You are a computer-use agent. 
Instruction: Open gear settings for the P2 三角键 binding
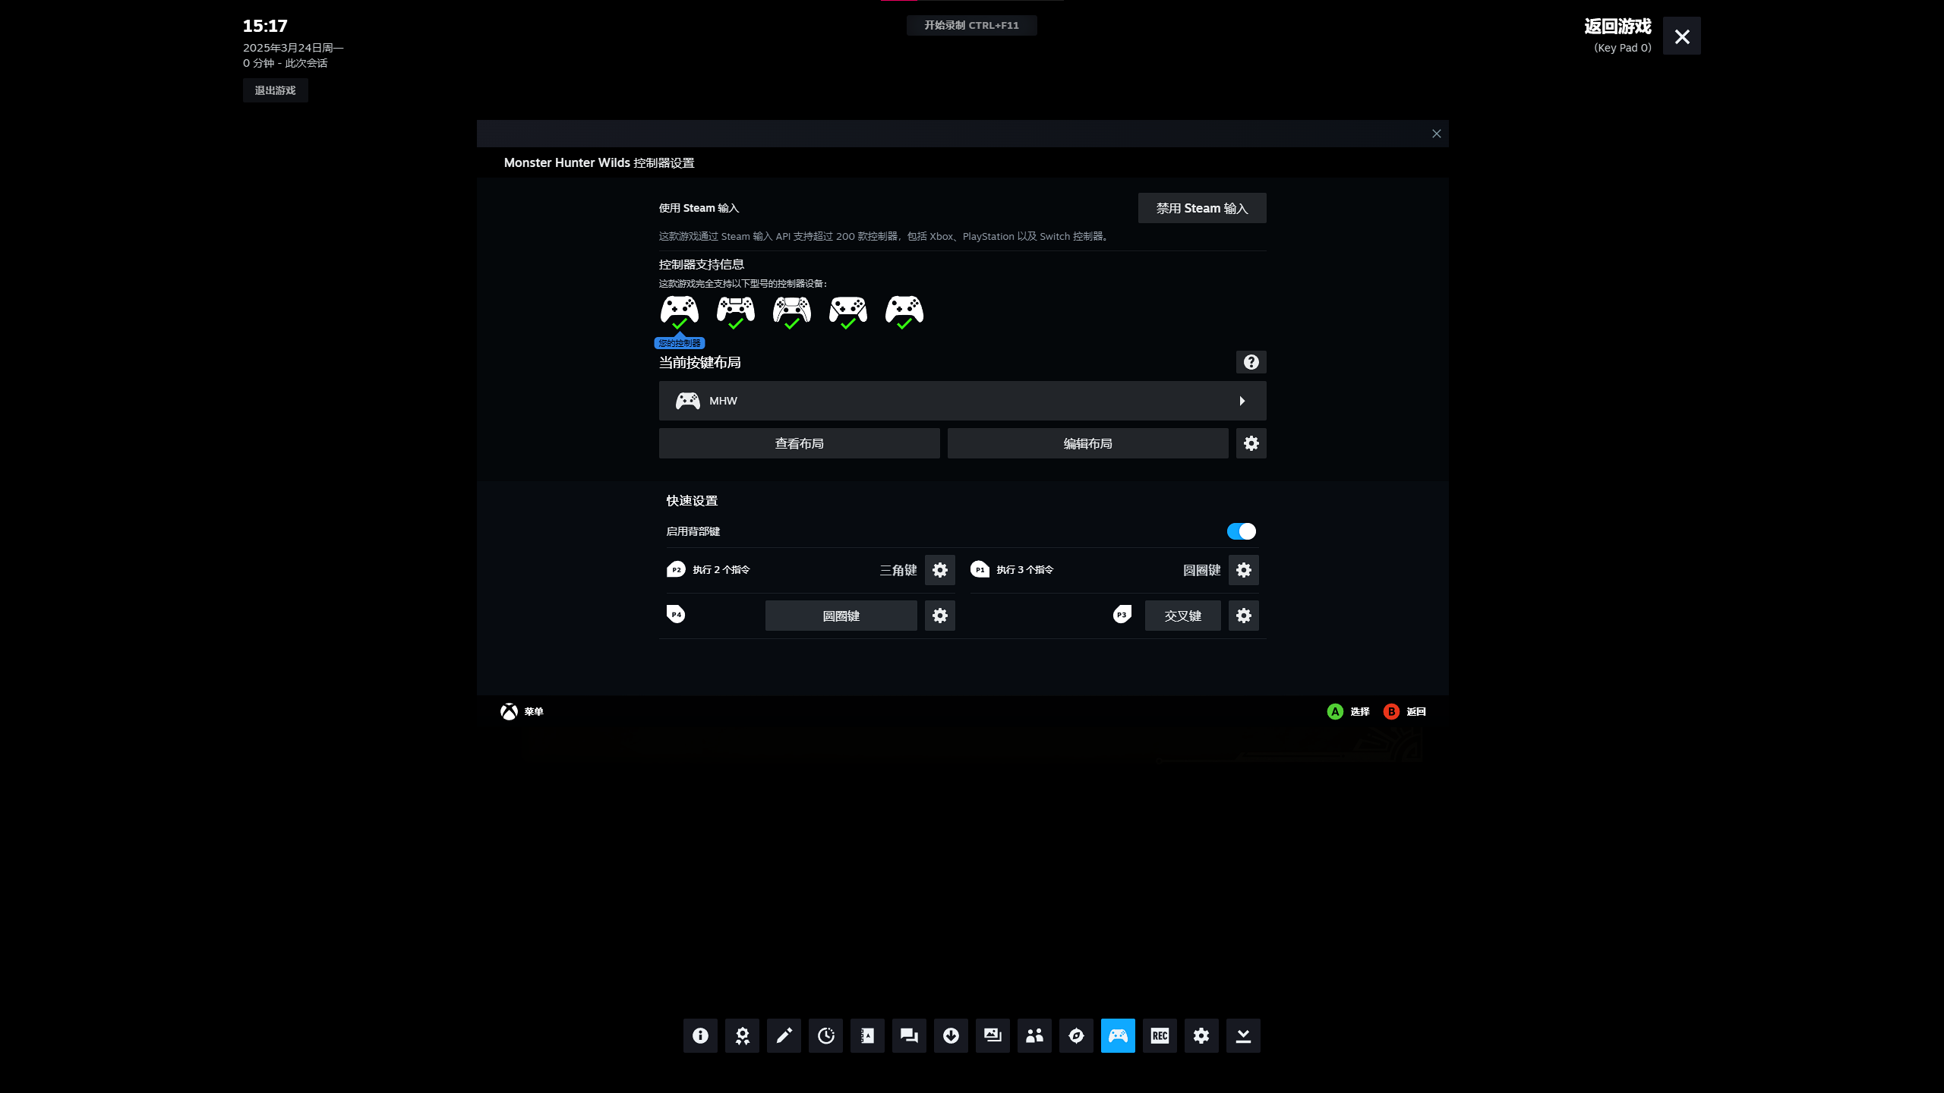939,570
